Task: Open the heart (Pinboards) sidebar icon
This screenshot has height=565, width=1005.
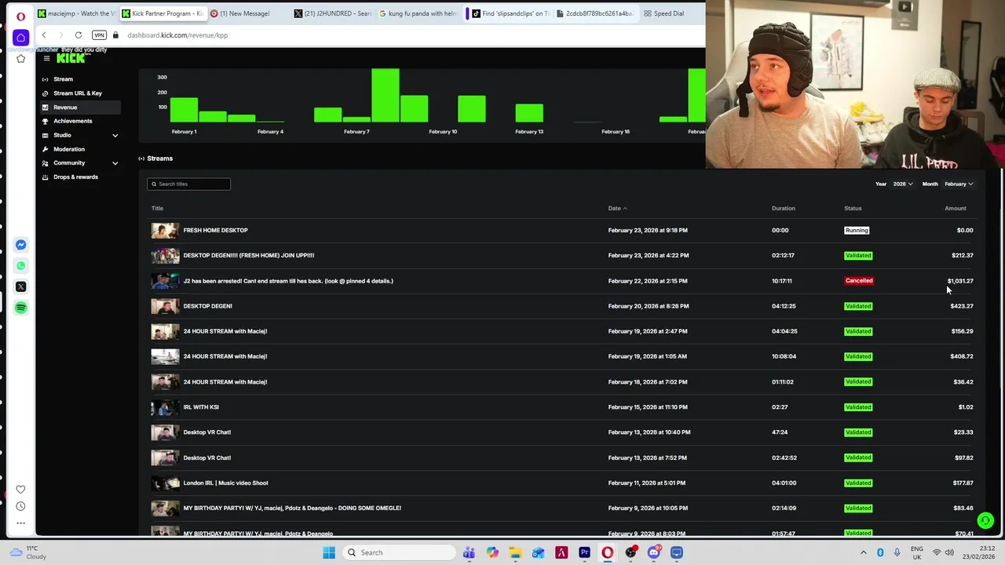Action: (x=20, y=490)
